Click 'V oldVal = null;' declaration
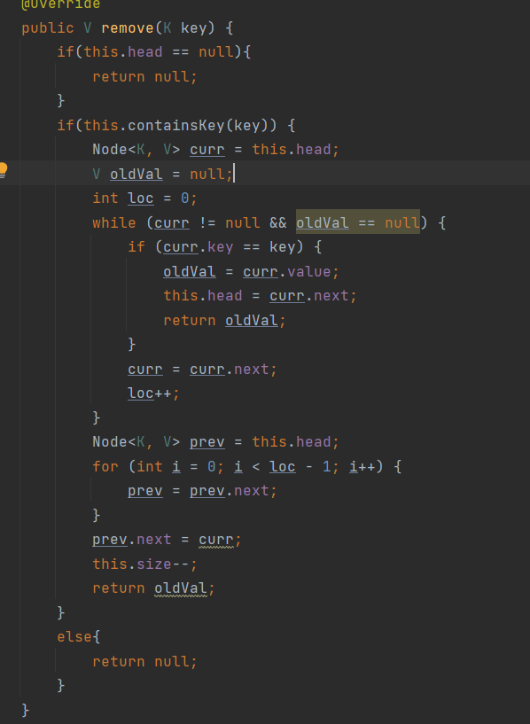This screenshot has width=530, height=724. click(x=162, y=174)
